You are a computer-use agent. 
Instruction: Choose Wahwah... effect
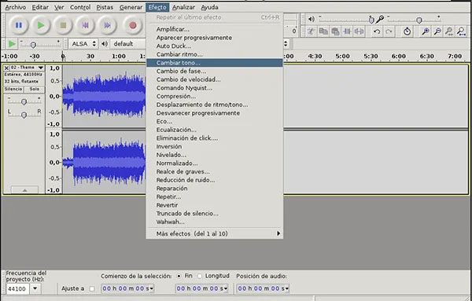215,222
